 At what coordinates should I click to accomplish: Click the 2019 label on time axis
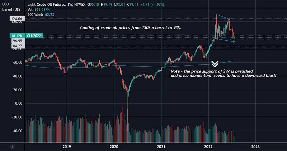pos(67,146)
